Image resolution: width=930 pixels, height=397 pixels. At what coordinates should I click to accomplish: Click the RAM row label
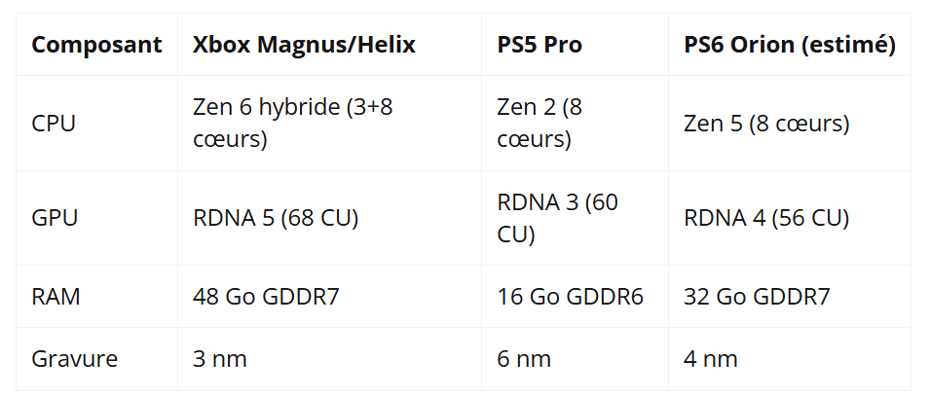pos(56,296)
